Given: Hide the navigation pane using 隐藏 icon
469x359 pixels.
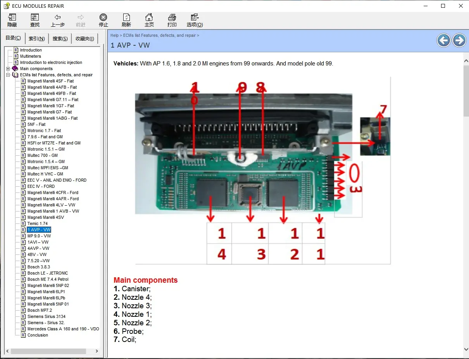Looking at the screenshot, I should coord(12,20).
